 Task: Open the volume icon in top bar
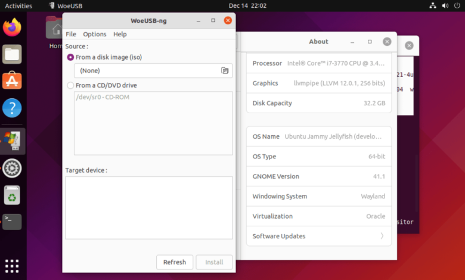coord(445,5)
